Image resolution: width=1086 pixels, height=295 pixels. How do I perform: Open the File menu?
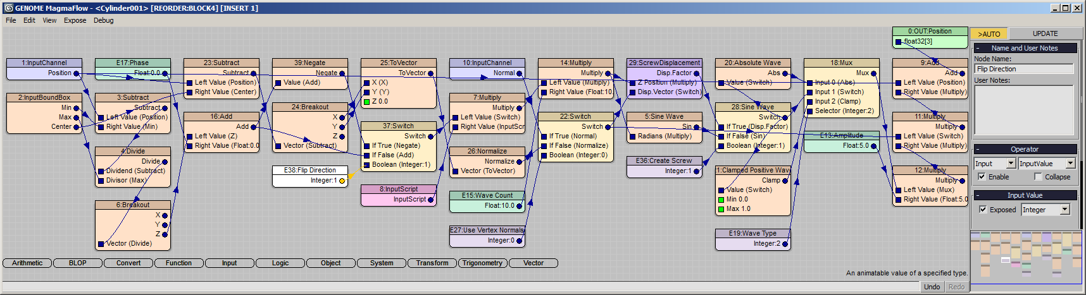click(x=11, y=20)
